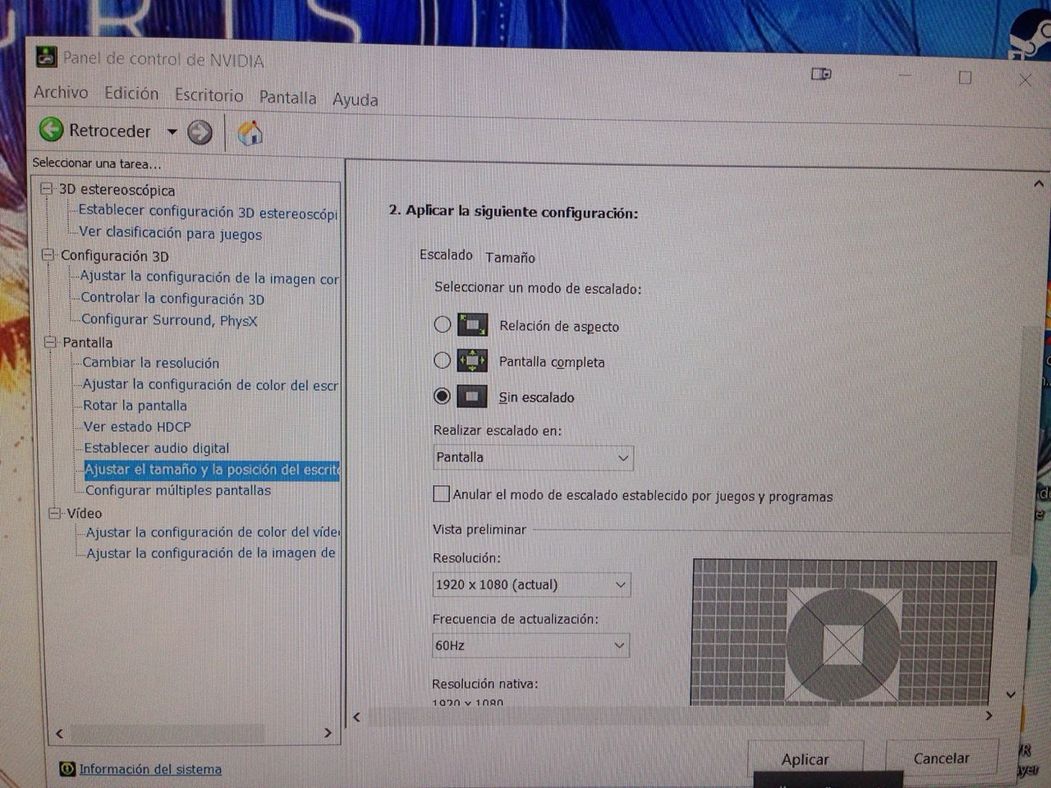Select Ver clasificación para juegos item
Screen dimensions: 1051x788
pyautogui.click(x=171, y=233)
